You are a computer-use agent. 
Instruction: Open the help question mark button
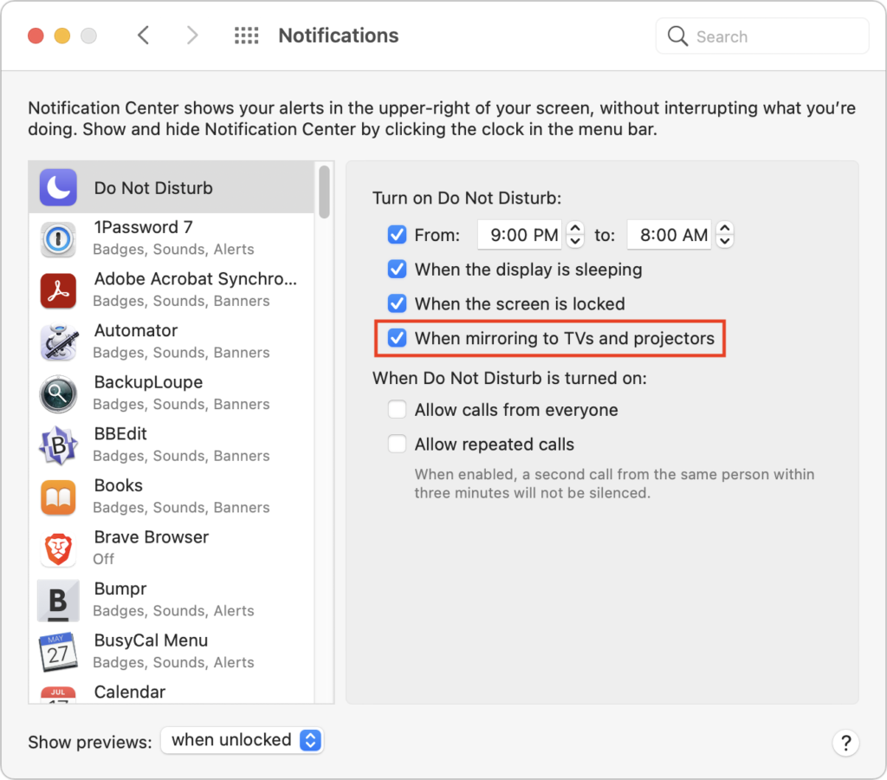point(845,743)
